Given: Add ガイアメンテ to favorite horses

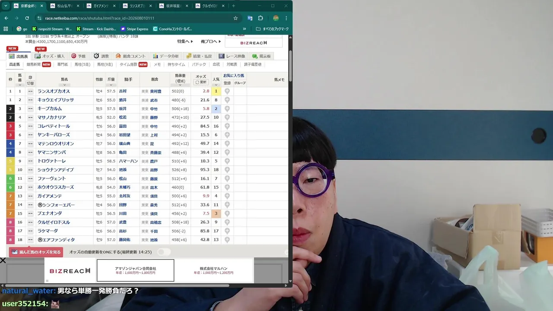Looking at the screenshot, I should coord(227,196).
